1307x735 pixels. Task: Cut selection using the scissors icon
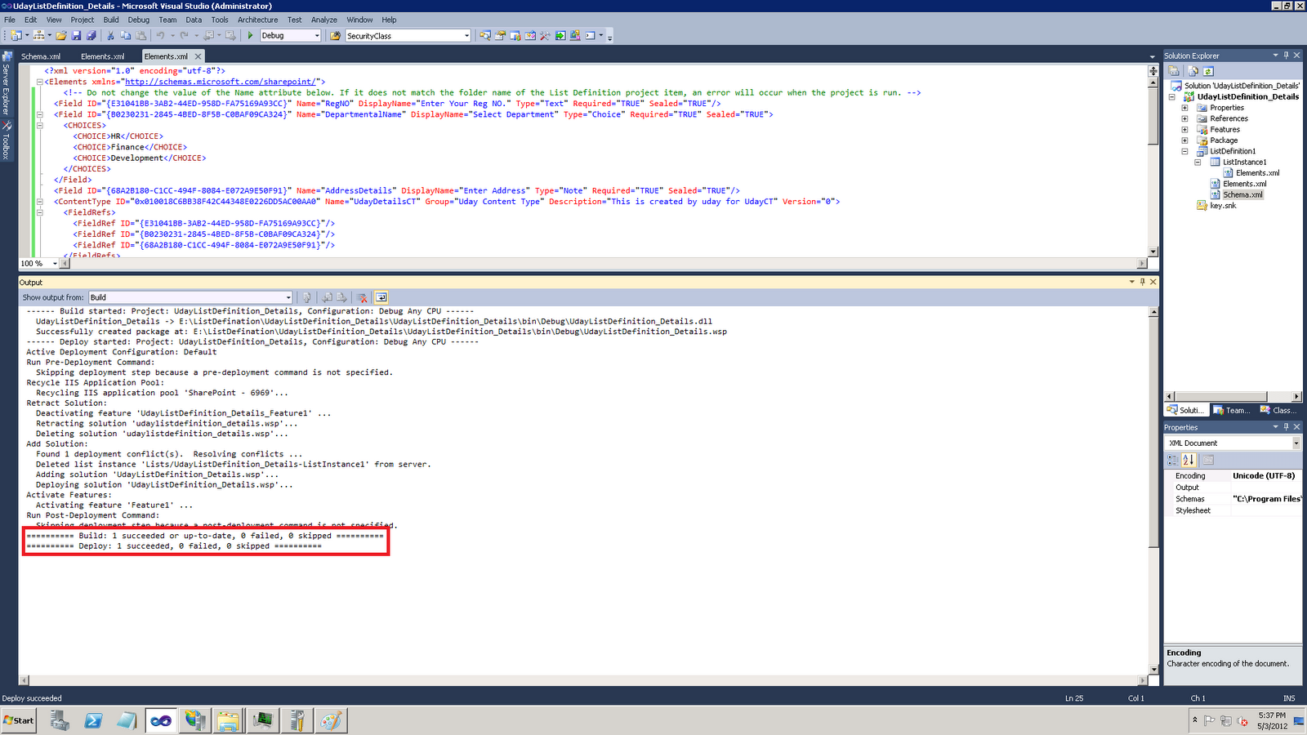(110, 36)
